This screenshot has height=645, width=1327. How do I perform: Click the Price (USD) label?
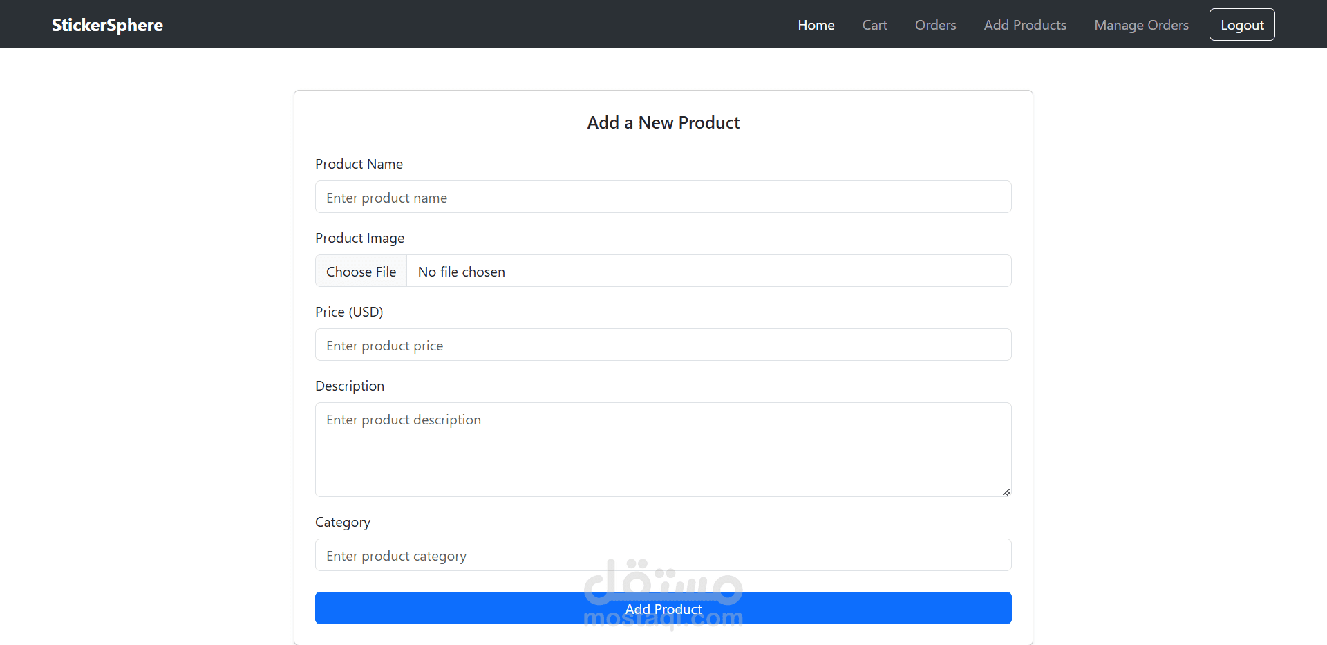tap(349, 312)
